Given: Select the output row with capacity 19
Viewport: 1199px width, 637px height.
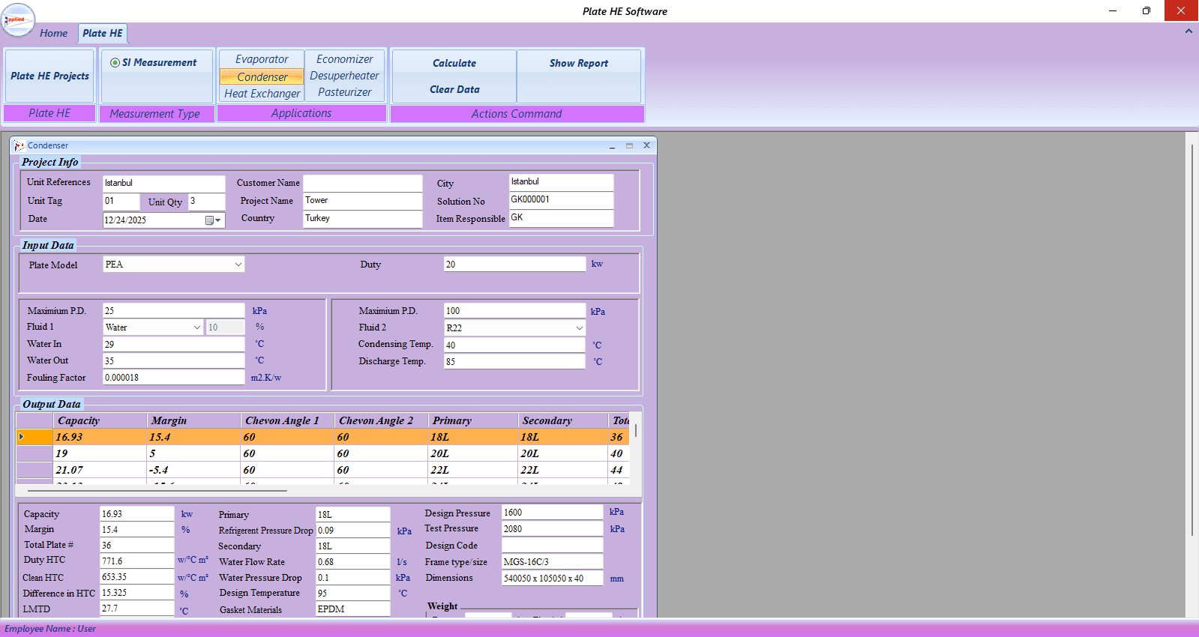Looking at the screenshot, I should coord(322,453).
